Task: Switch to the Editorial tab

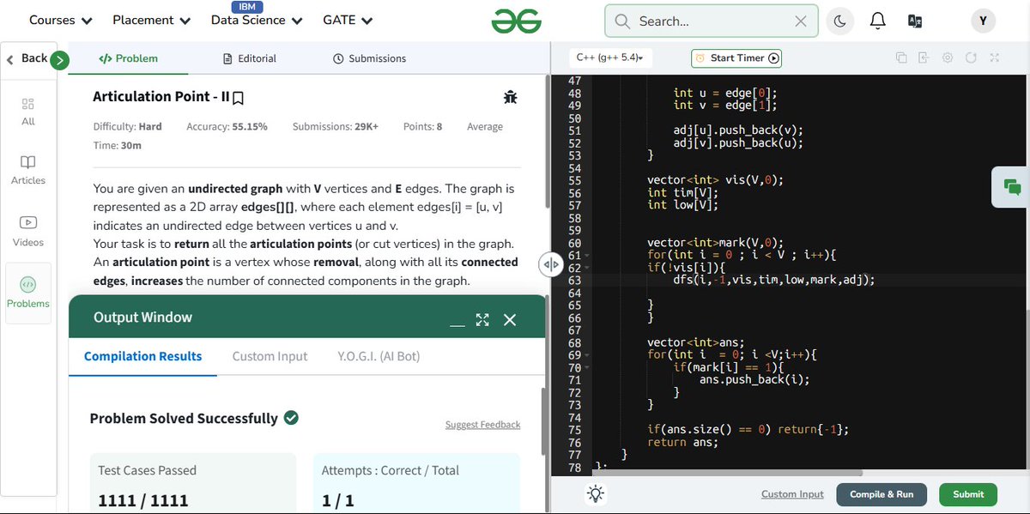Action: pyautogui.click(x=250, y=58)
